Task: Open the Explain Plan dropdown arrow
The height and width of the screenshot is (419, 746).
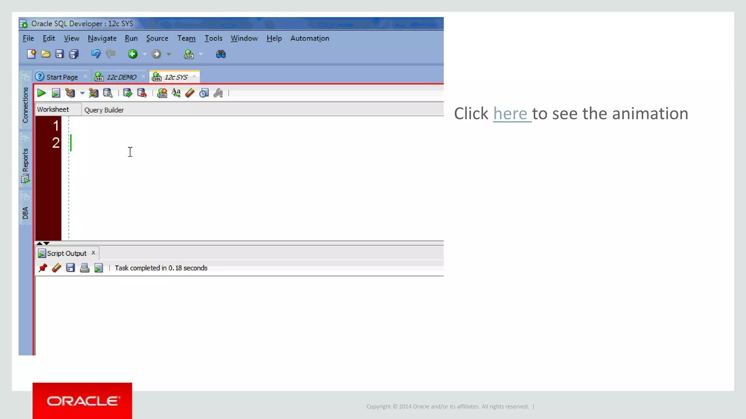Action: [x=82, y=93]
